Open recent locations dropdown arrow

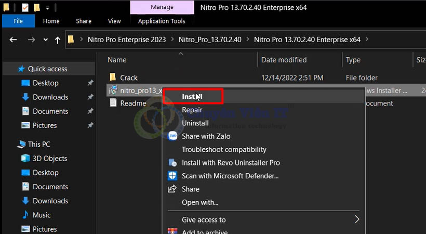point(45,40)
